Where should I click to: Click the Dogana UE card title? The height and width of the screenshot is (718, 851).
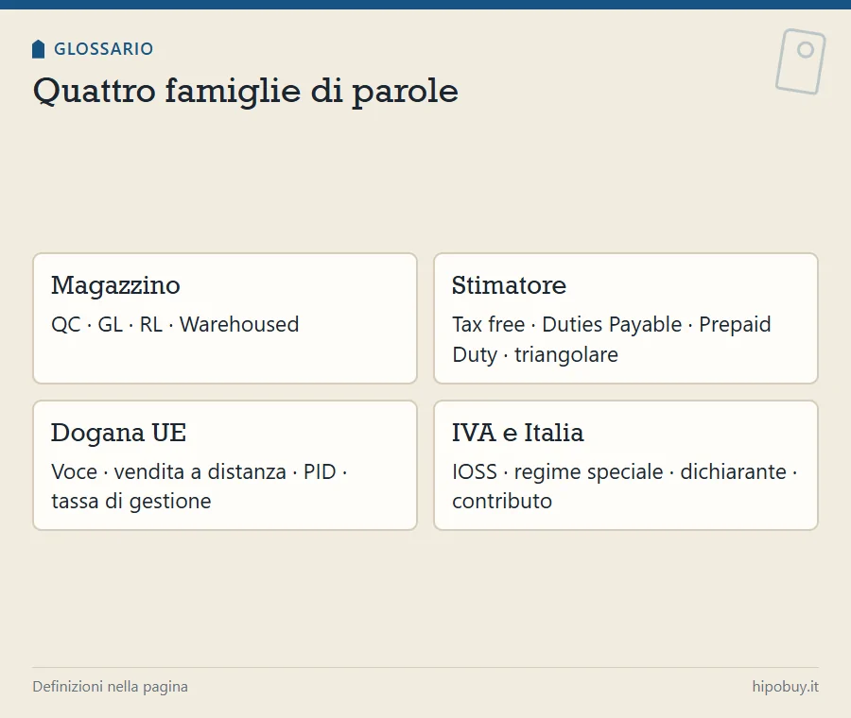[x=118, y=433]
